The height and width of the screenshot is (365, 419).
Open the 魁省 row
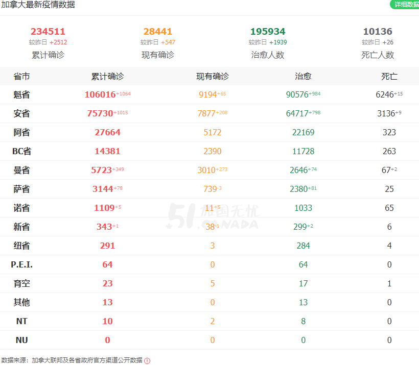pos(209,94)
